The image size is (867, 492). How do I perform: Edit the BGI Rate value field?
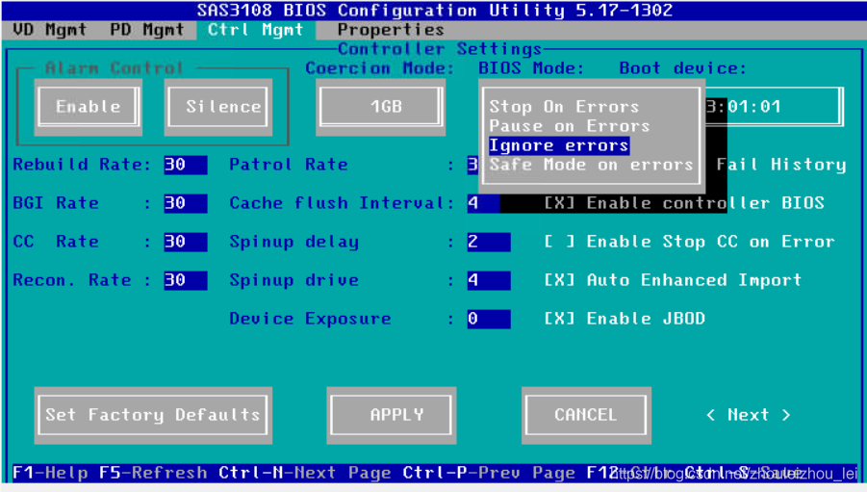[x=185, y=203]
